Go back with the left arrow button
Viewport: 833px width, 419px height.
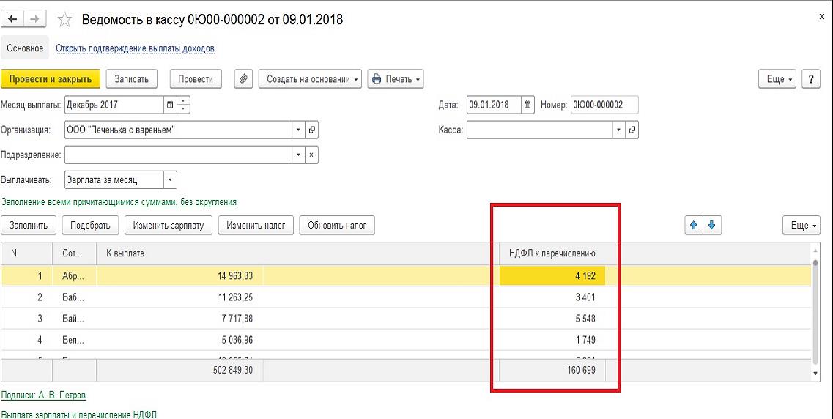(x=12, y=19)
